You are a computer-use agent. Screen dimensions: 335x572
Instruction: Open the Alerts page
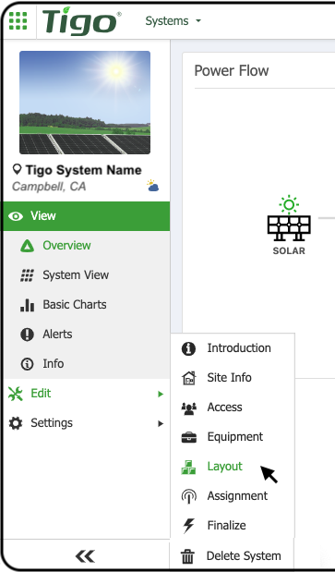coord(57,335)
